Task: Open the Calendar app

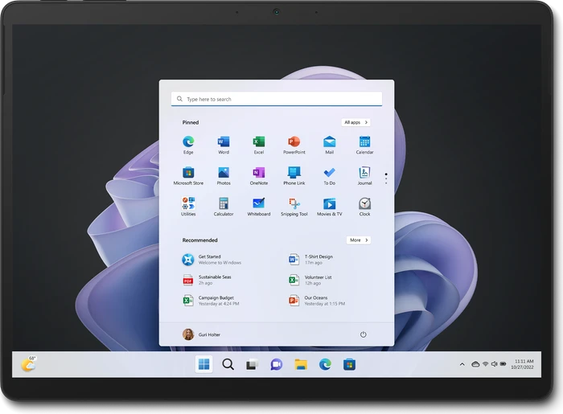Action: coord(364,145)
